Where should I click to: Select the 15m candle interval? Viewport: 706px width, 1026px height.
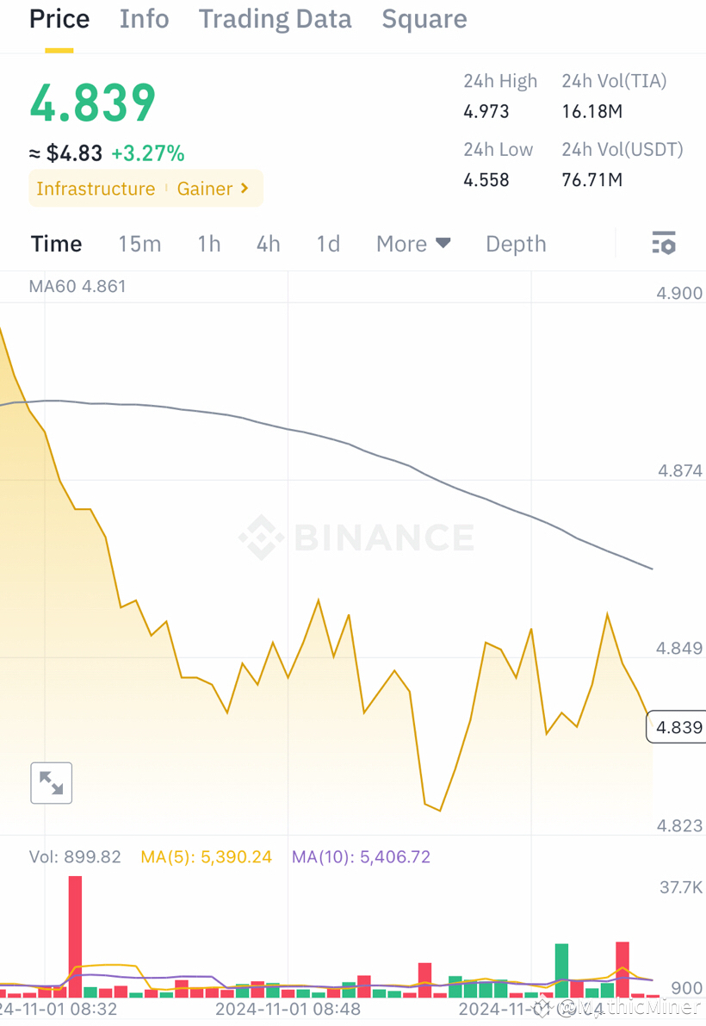139,244
